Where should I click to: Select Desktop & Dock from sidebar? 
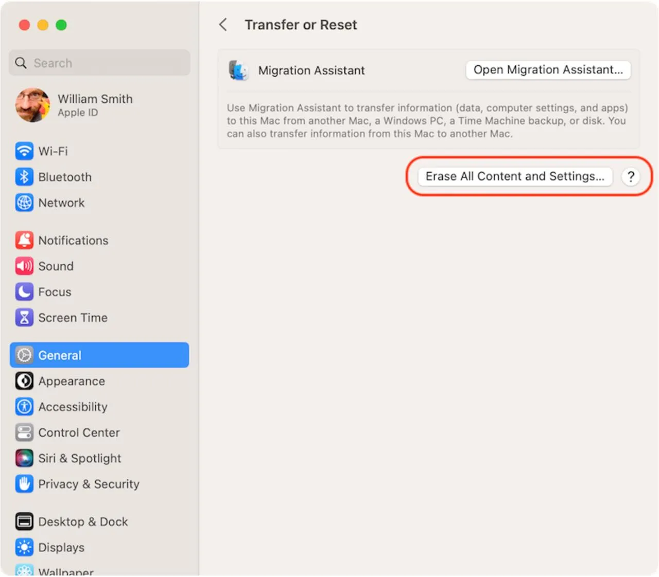tap(83, 521)
